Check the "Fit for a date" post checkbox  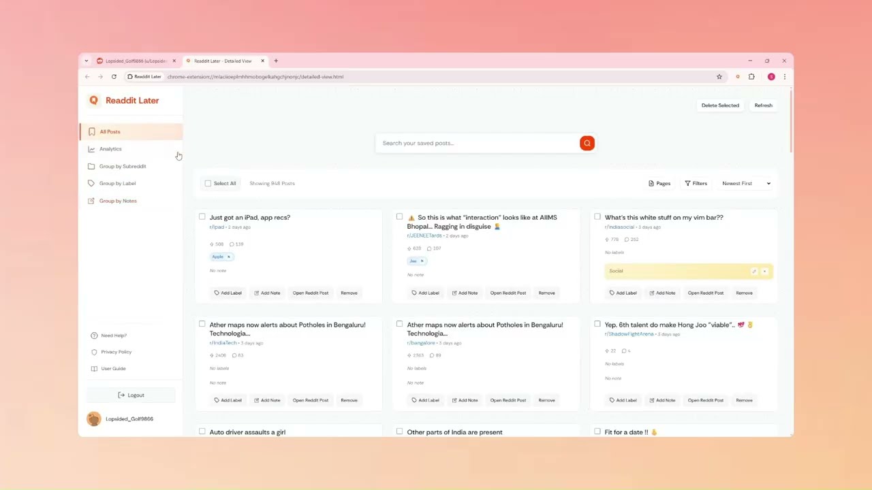coord(597,431)
